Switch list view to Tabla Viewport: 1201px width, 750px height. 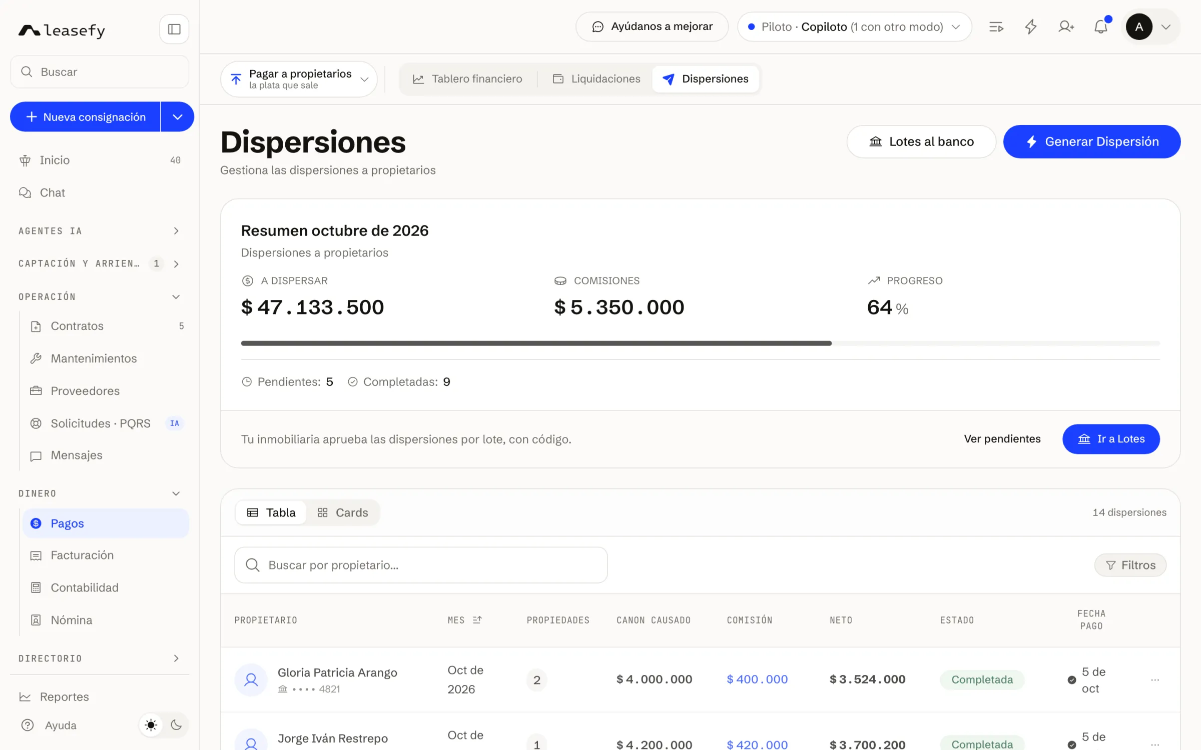pos(271,513)
